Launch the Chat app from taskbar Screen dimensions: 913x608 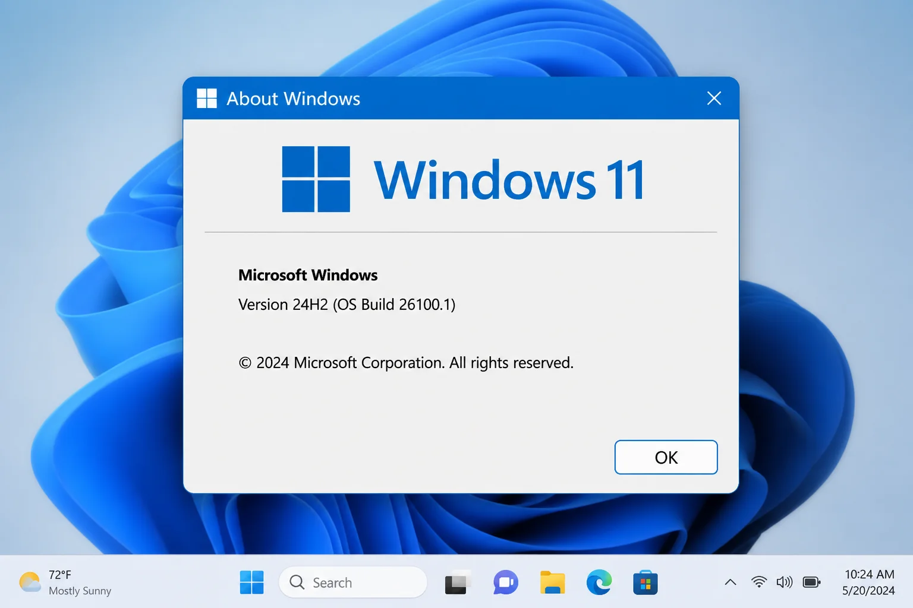(x=506, y=582)
